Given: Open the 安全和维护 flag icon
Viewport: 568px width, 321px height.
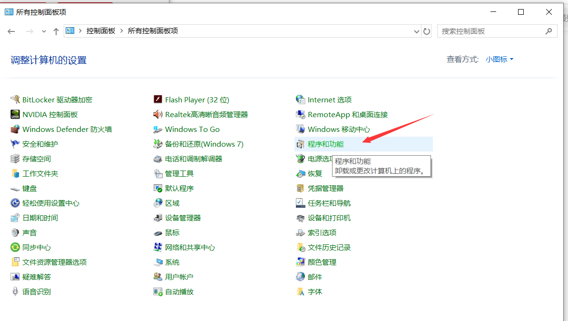Looking at the screenshot, I should [15, 144].
